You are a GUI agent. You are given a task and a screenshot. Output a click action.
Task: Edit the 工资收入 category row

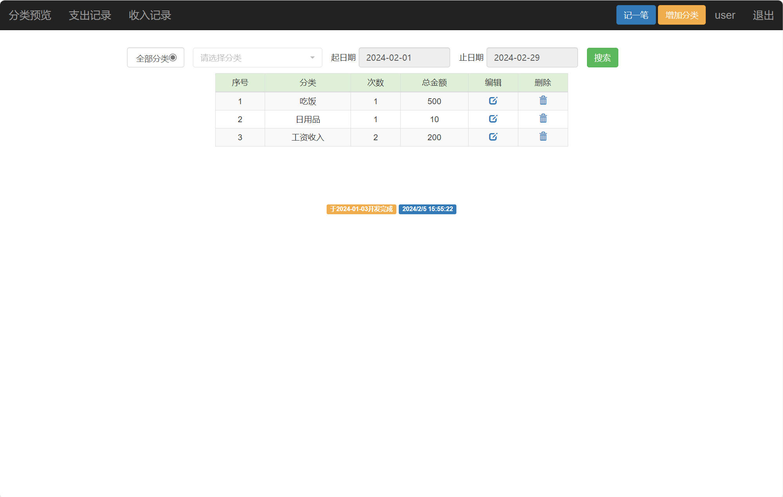click(493, 137)
